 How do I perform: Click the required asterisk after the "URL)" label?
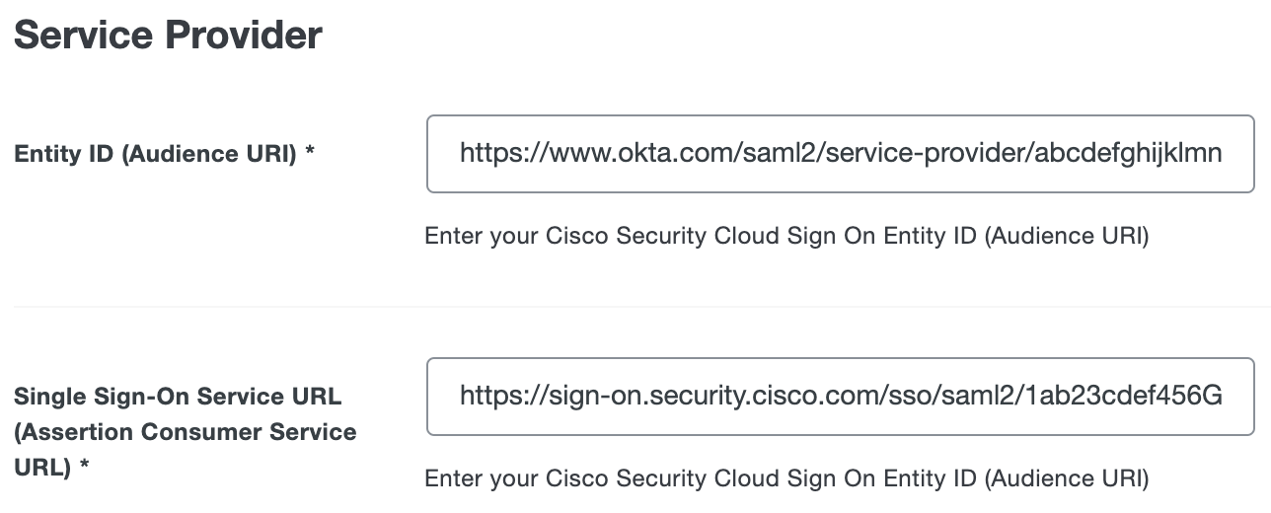tap(85, 468)
